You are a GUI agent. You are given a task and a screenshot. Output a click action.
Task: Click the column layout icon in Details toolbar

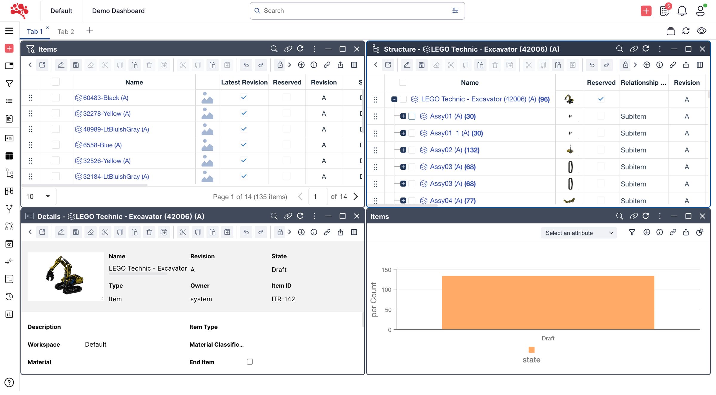[x=354, y=232]
